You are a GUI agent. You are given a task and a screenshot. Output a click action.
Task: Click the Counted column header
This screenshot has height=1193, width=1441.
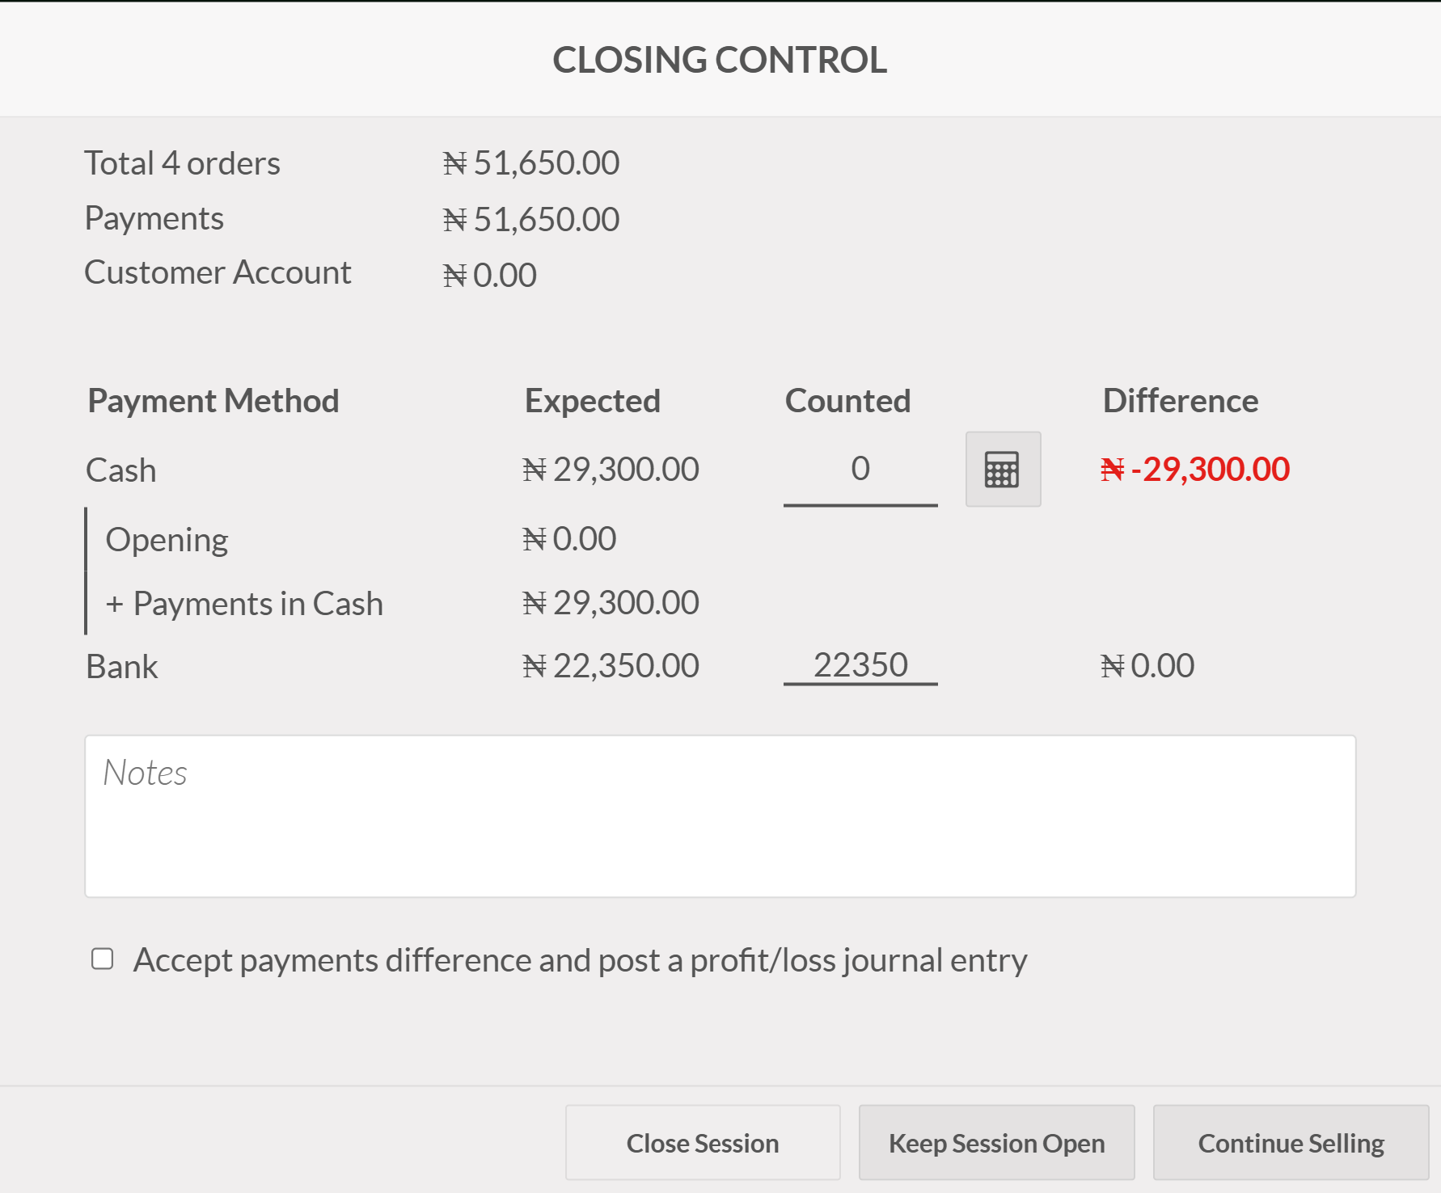click(x=847, y=401)
